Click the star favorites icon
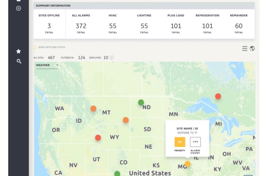269x176 pixels. 19,51
